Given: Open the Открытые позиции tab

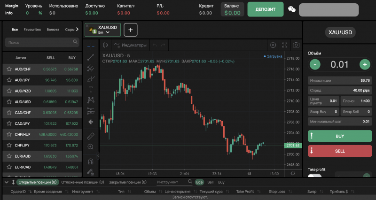Looking at the screenshot, I should pyautogui.click(x=38, y=182).
